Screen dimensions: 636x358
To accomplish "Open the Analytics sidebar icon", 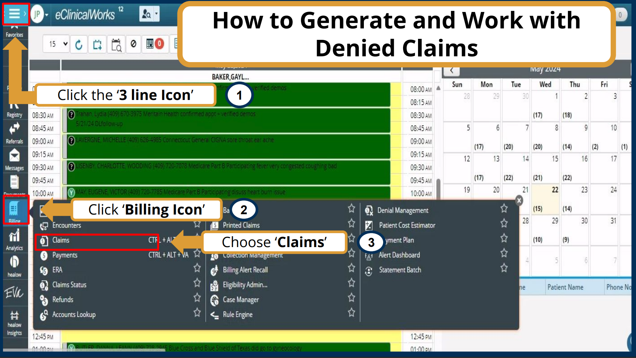I will [x=14, y=240].
